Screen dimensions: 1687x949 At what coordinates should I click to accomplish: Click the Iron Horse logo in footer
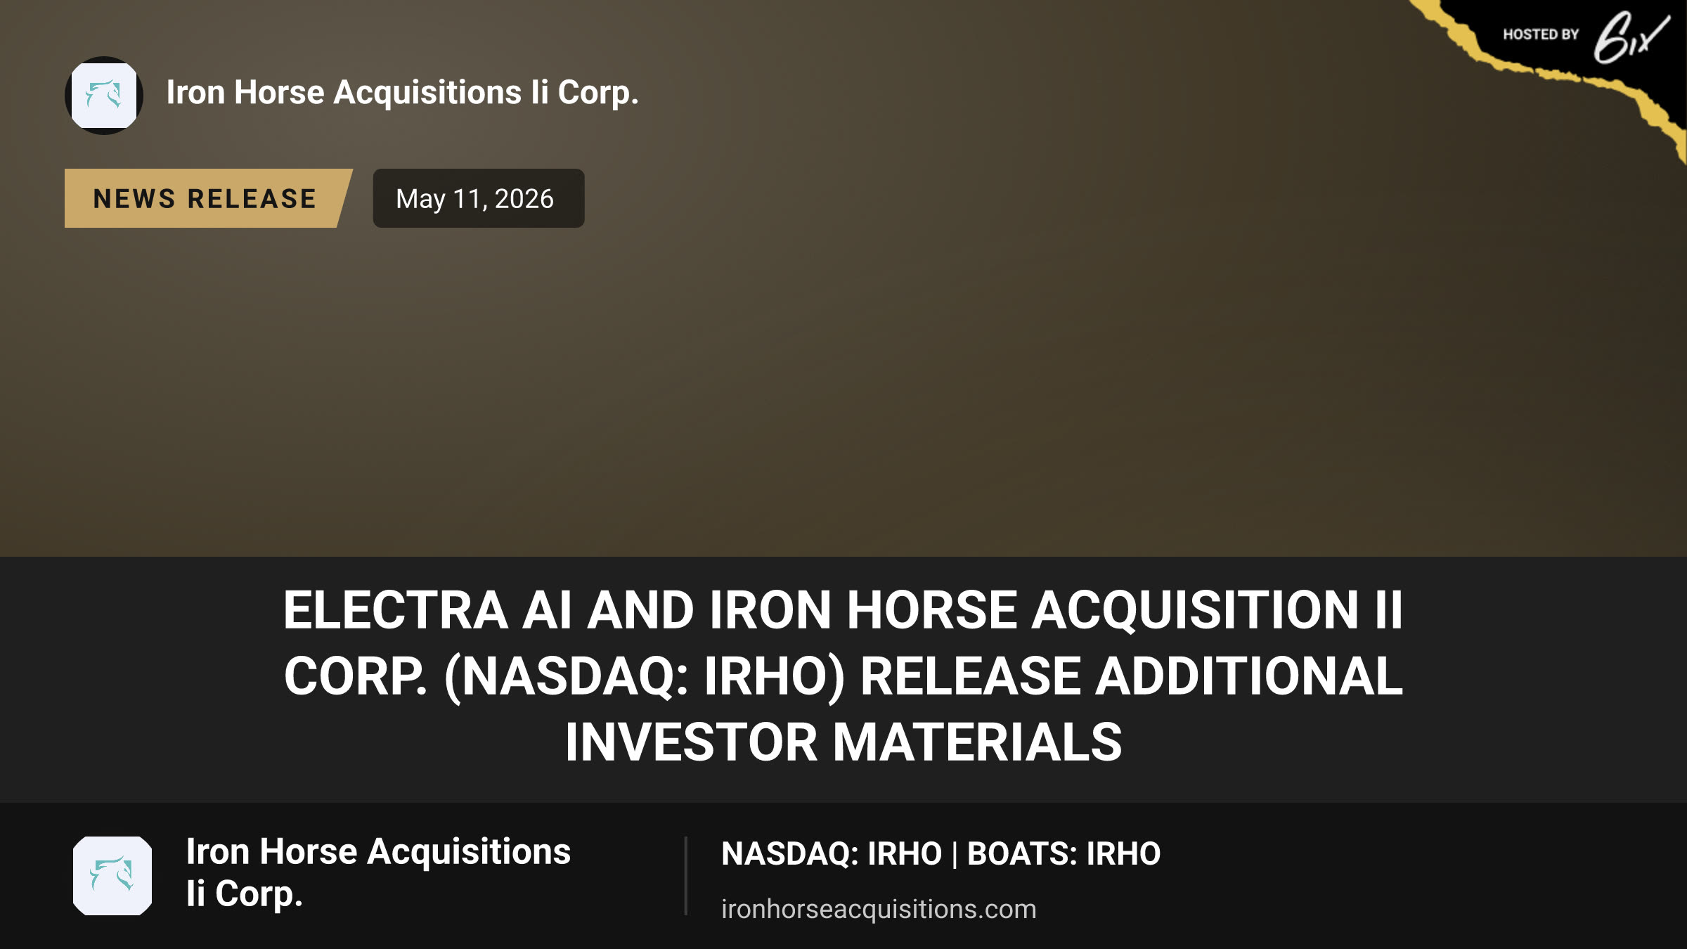pyautogui.click(x=112, y=875)
